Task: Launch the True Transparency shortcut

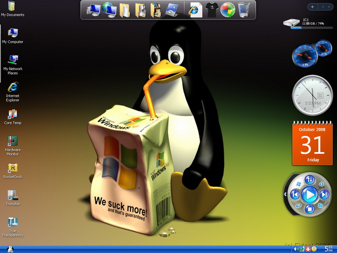Action: pyautogui.click(x=13, y=227)
